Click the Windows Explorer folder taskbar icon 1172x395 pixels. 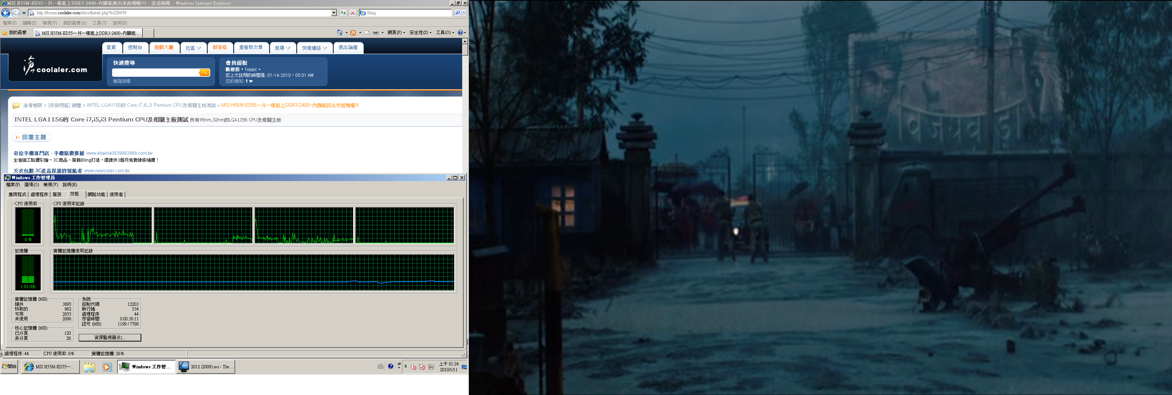coord(89,367)
